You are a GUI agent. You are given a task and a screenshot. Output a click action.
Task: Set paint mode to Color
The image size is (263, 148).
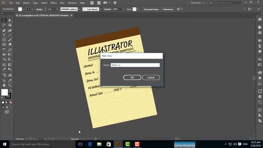[x=3, y=102]
